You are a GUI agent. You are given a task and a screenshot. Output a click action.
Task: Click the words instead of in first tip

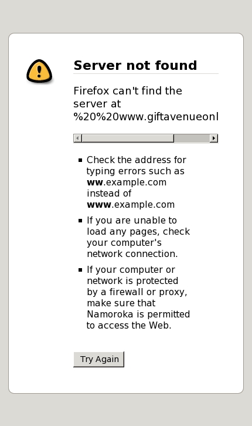(x=109, y=194)
